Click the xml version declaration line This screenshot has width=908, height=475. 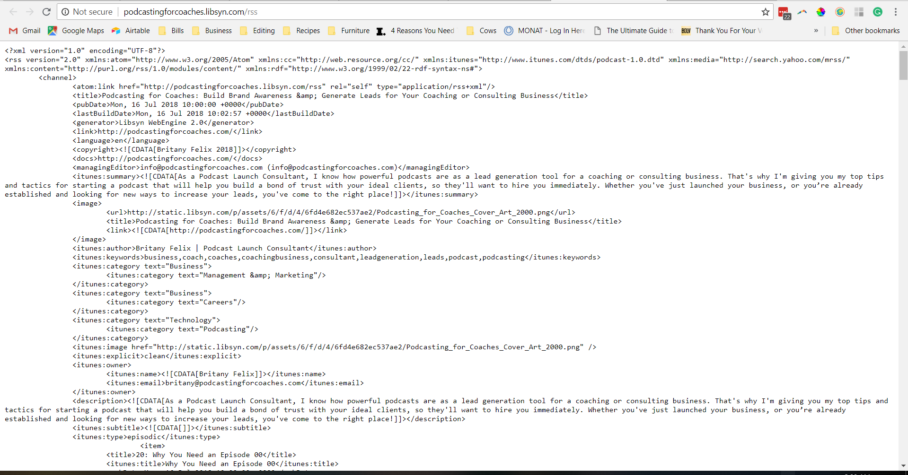(85, 51)
